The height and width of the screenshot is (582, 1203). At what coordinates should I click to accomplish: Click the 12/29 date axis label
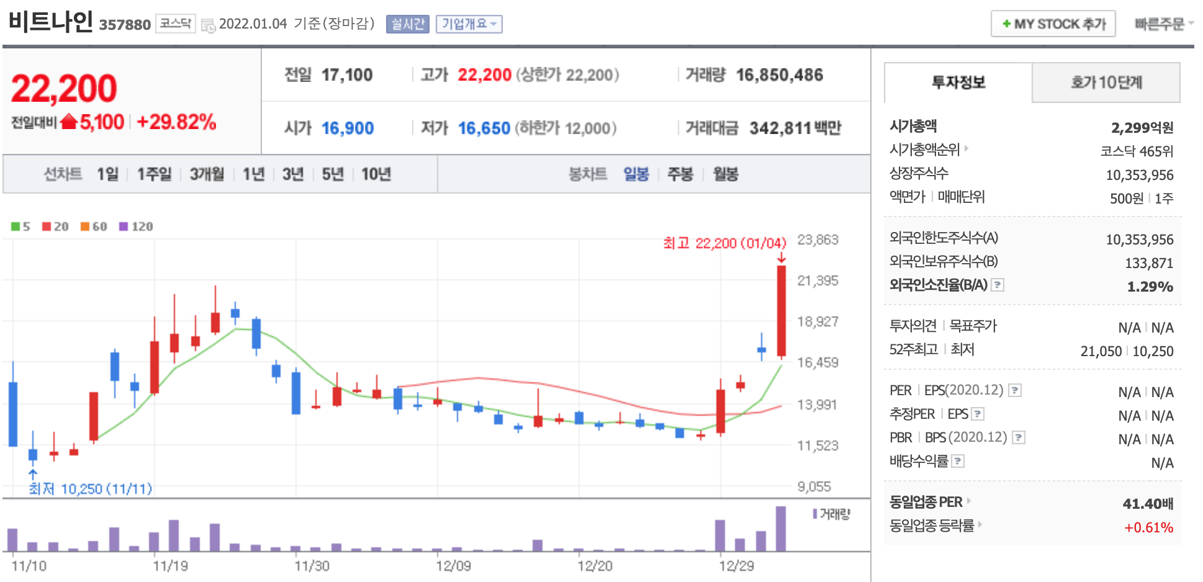coord(736,566)
